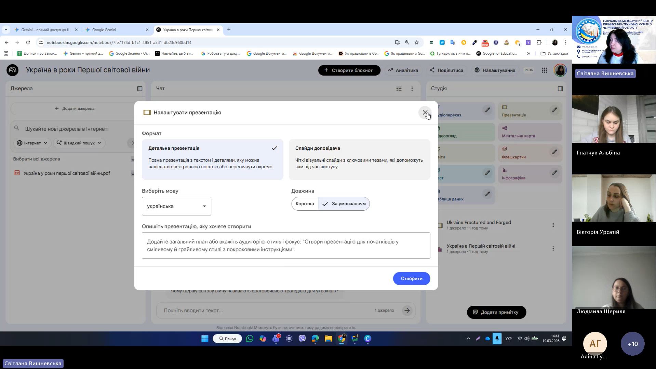Edit the Флешкартки tile with pencil icon

tap(554, 152)
